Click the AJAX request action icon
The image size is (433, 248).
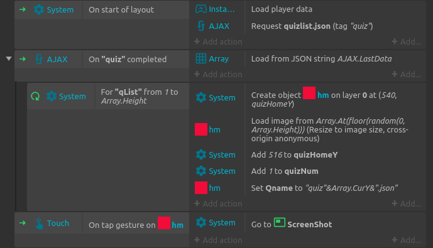coord(200,26)
